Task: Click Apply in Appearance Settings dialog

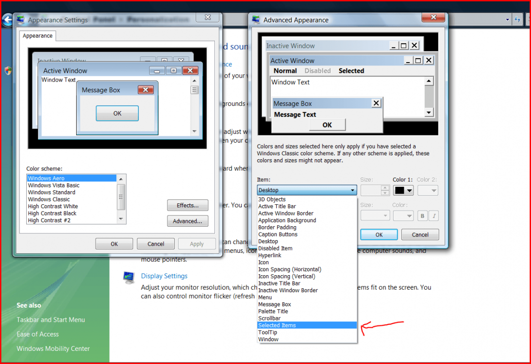Action: pyautogui.click(x=197, y=244)
